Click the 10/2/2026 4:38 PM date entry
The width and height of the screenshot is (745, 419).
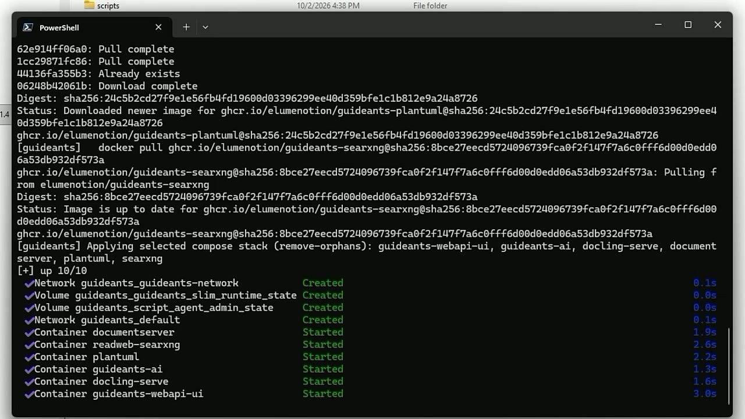click(x=328, y=6)
